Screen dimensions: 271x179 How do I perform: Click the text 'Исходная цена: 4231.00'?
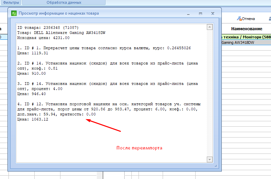tap(43, 38)
